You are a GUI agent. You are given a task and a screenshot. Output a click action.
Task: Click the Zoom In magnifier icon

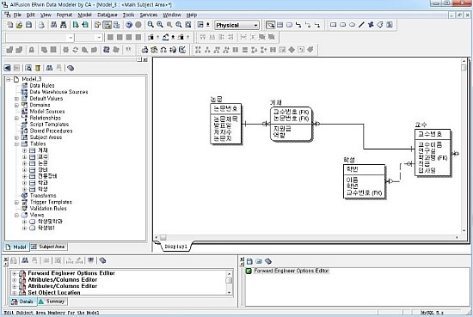[x=160, y=25]
